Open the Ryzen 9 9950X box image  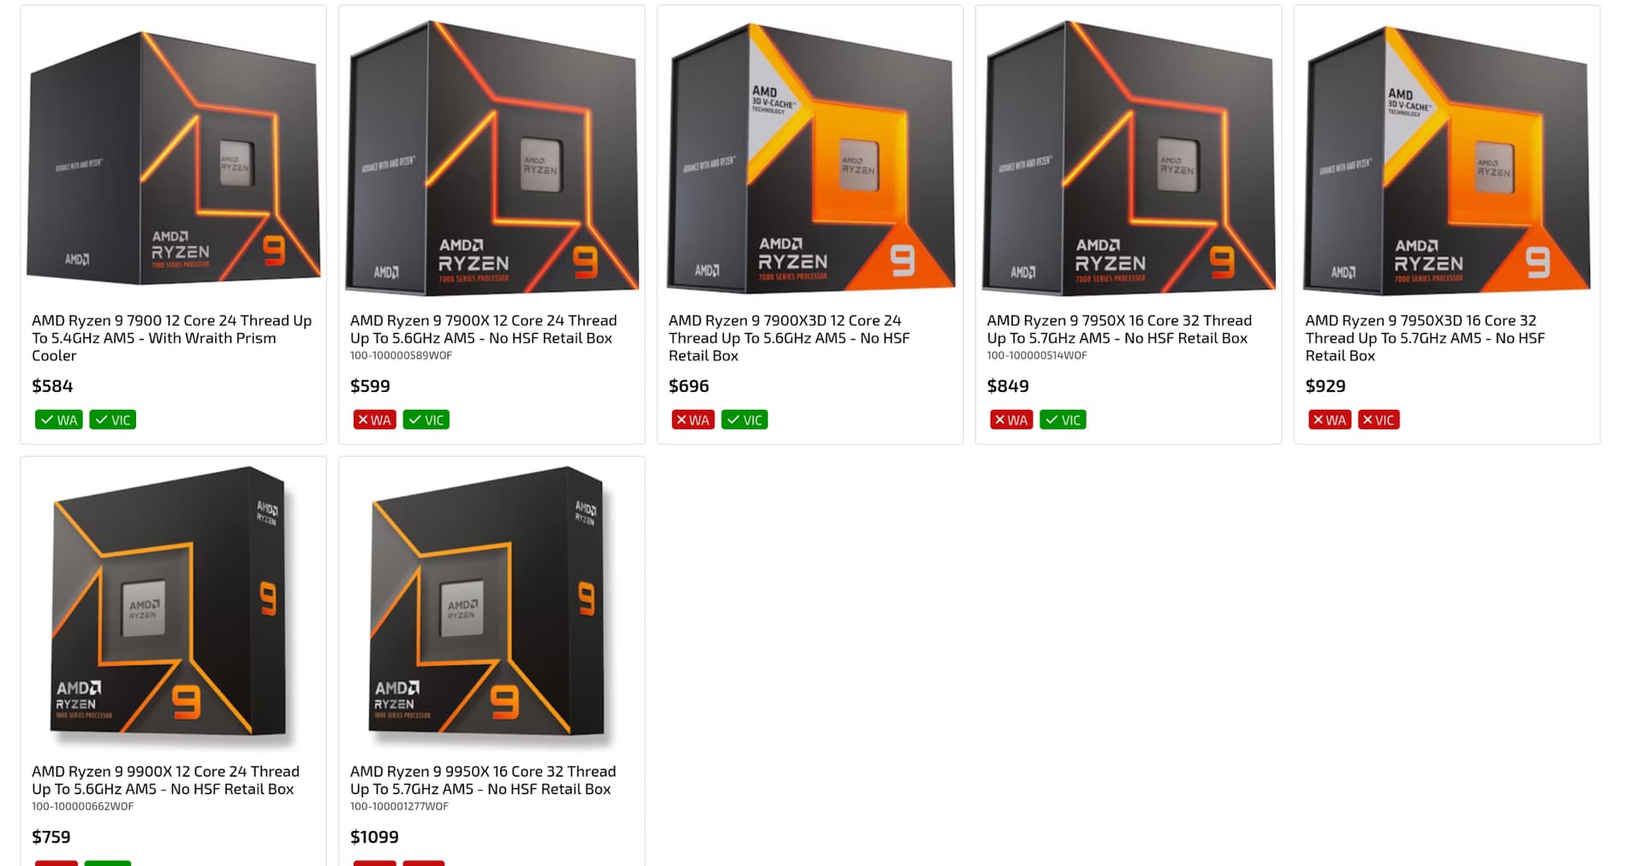[x=491, y=604]
